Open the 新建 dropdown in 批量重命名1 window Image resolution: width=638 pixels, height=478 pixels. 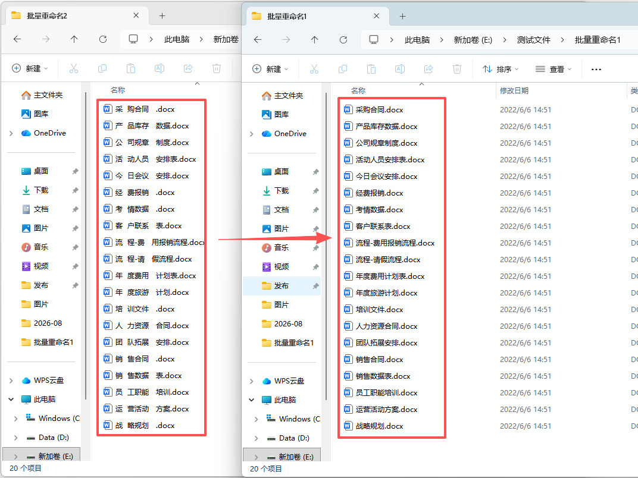pos(270,69)
